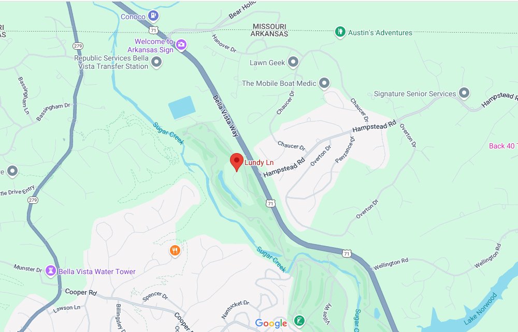Click the Back 40 pink label

[x=503, y=146]
